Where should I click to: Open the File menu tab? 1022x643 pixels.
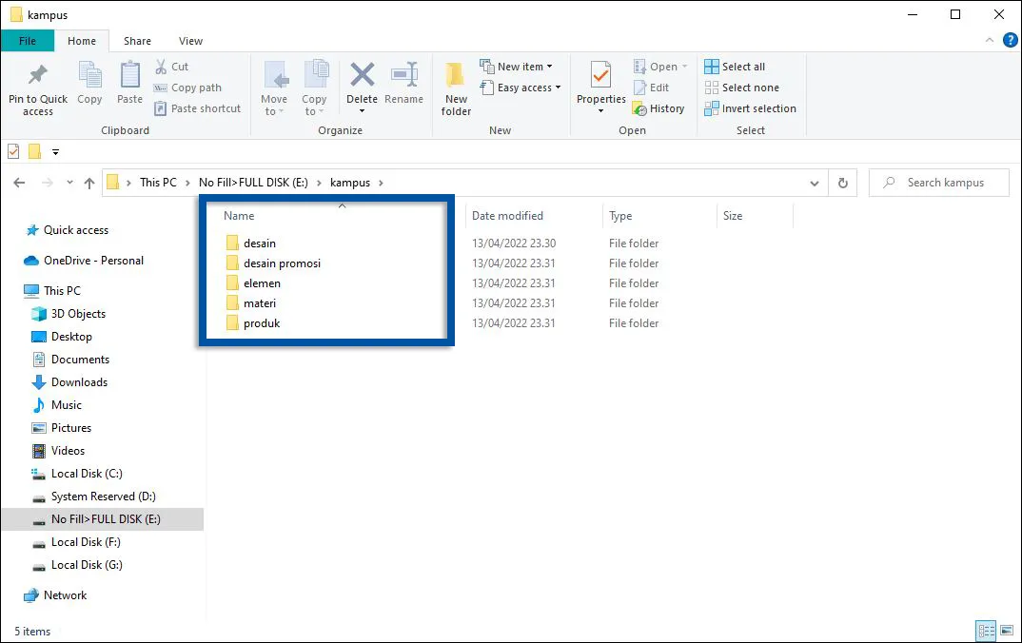[x=27, y=41]
